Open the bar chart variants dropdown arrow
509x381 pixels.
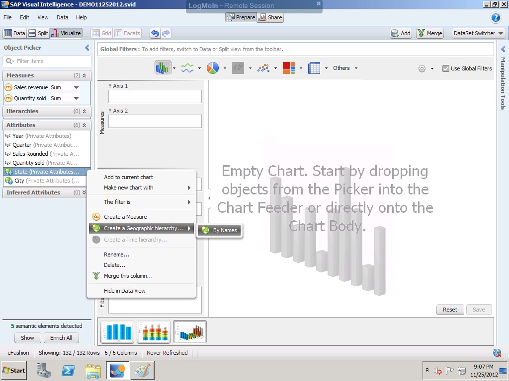pos(174,68)
